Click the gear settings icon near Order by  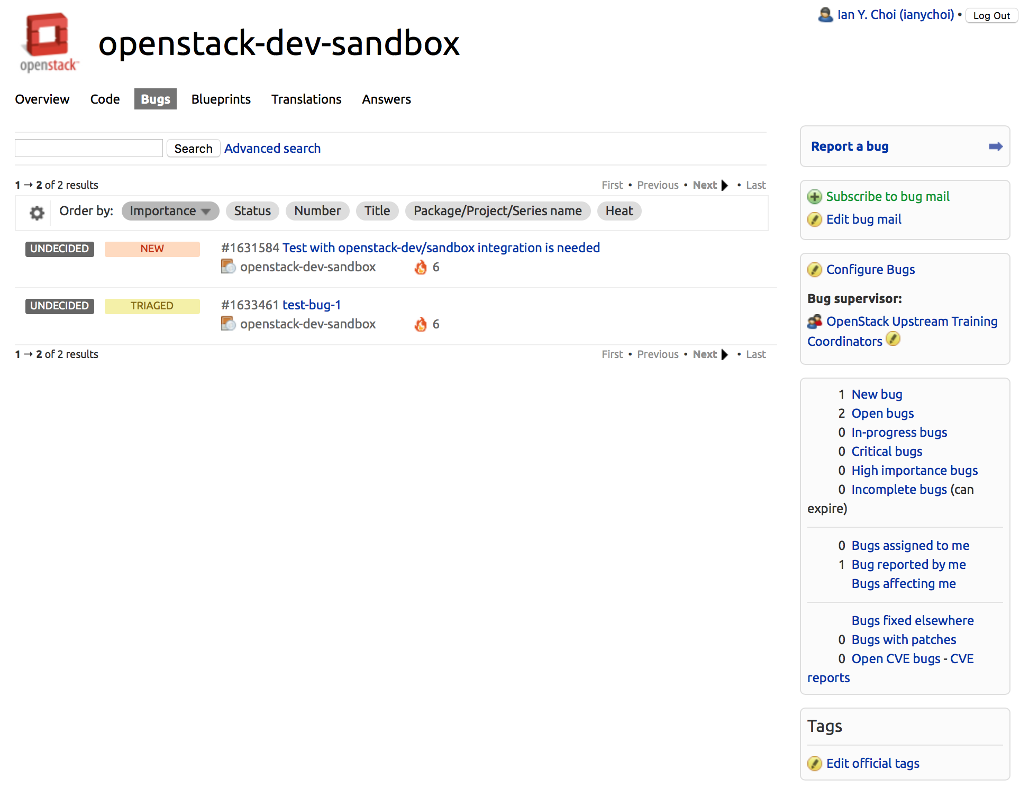point(37,213)
